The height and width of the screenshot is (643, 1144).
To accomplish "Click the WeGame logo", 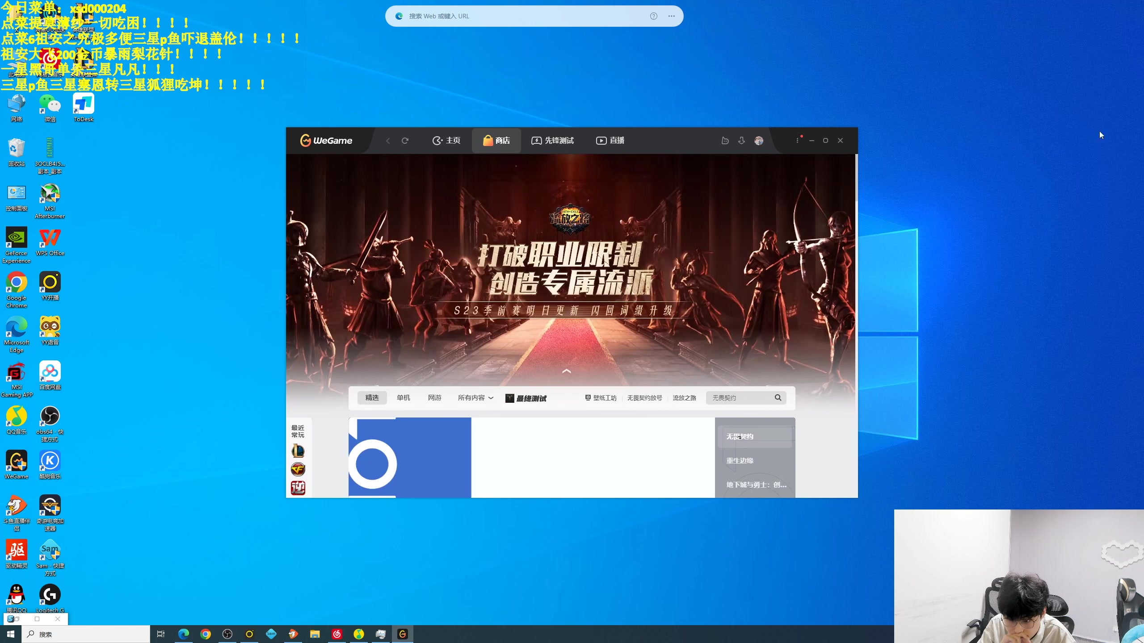I will point(326,141).
